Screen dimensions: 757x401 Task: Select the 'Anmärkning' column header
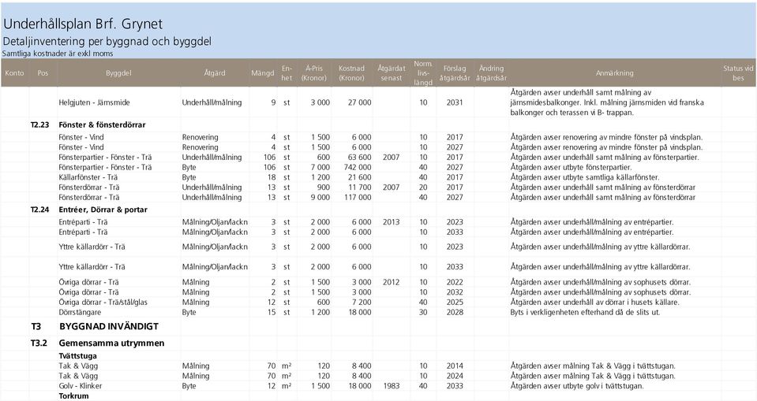[615, 73]
